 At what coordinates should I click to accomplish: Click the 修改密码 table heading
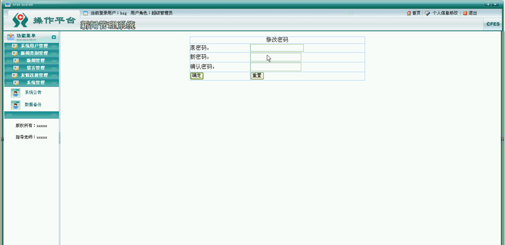point(277,40)
